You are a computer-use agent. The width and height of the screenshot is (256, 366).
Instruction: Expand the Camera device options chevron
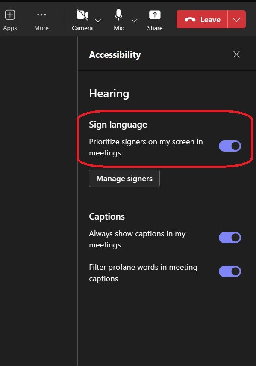[98, 21]
